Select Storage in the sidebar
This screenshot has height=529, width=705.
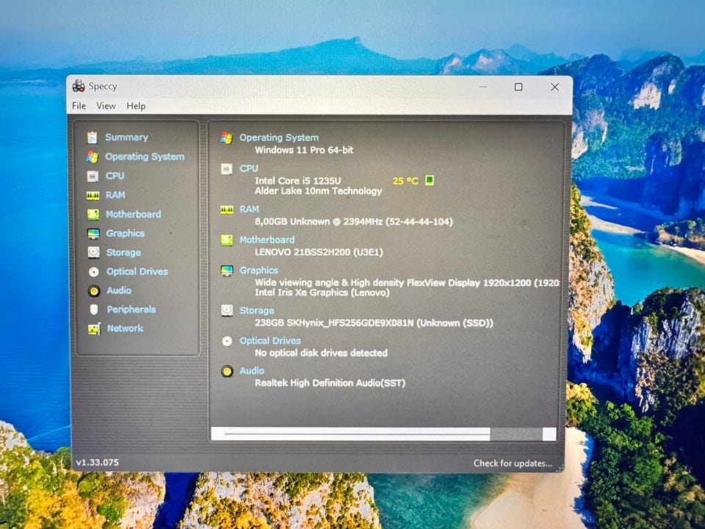point(123,253)
